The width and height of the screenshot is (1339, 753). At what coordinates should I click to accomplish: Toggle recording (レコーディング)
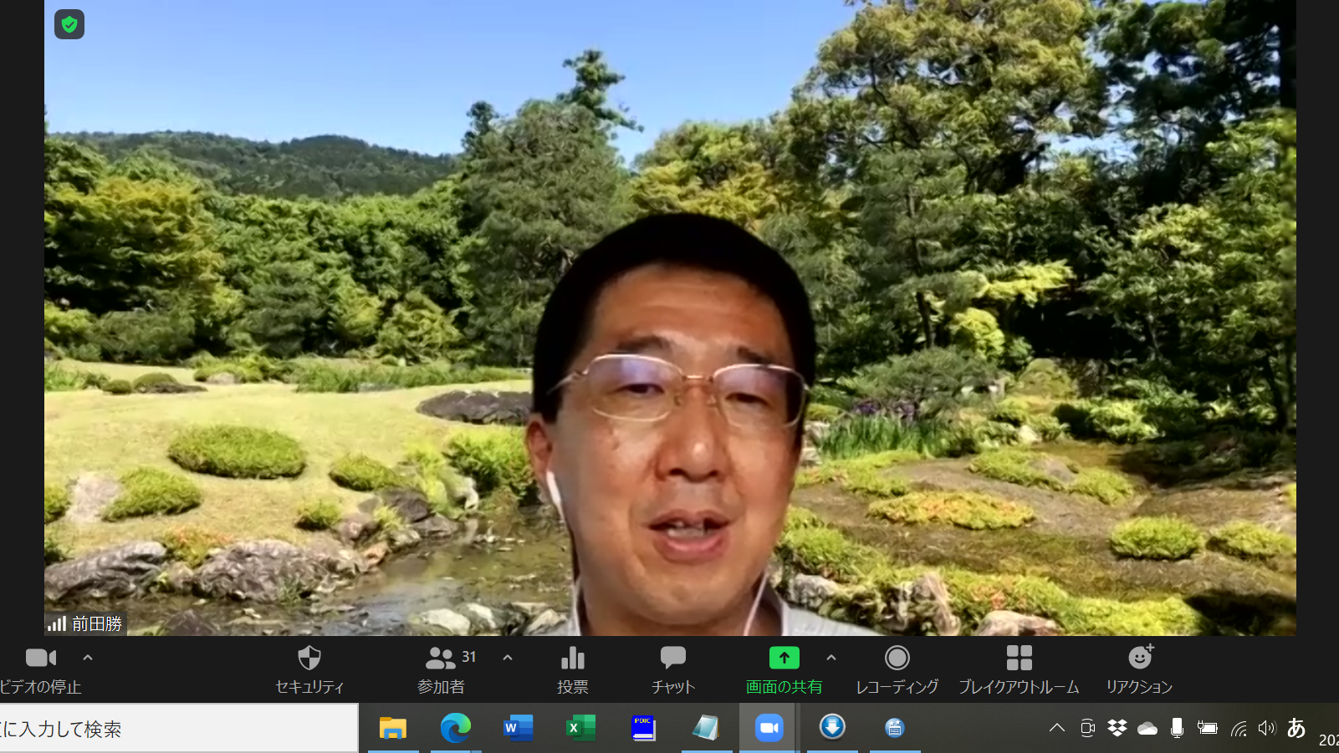tap(897, 669)
